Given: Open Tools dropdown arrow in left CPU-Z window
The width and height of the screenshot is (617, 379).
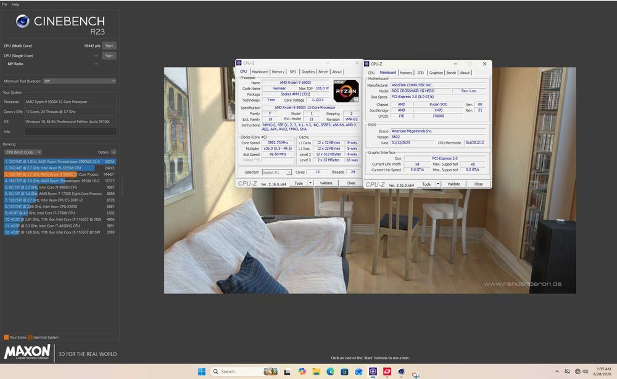Looking at the screenshot, I should 310,183.
